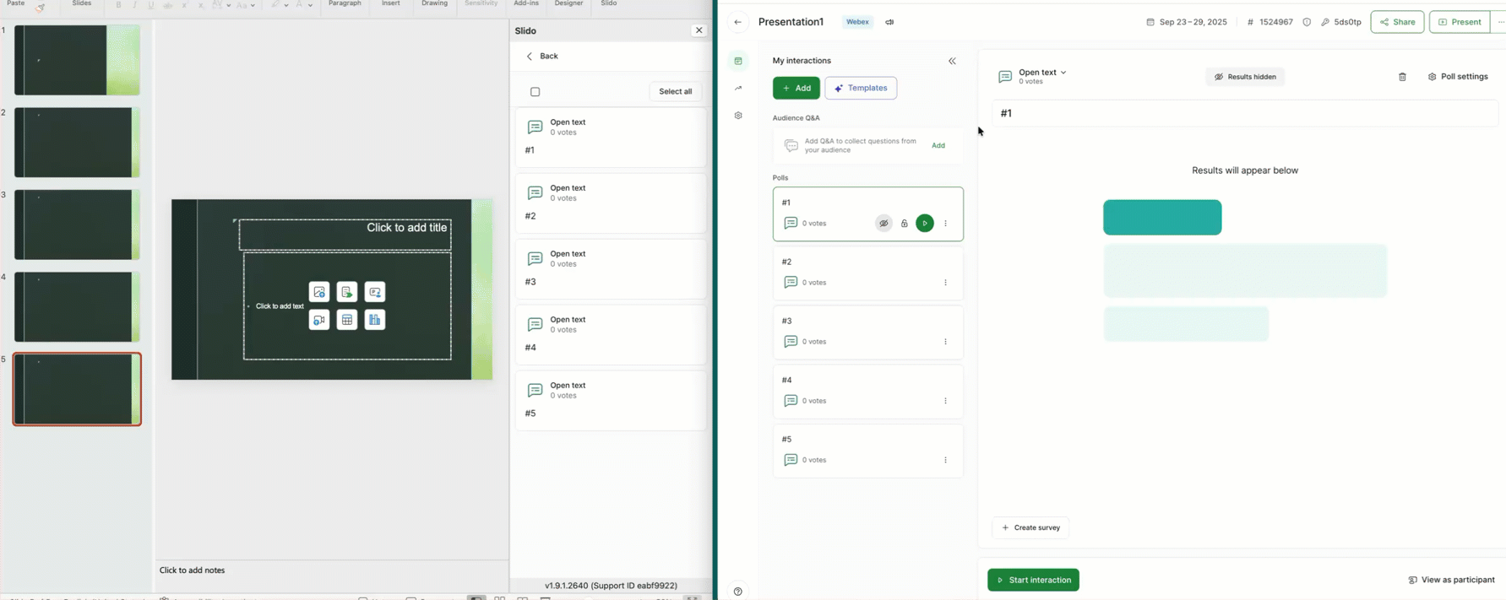
Task: Open the Paragraph ribbon group
Action: (x=345, y=4)
